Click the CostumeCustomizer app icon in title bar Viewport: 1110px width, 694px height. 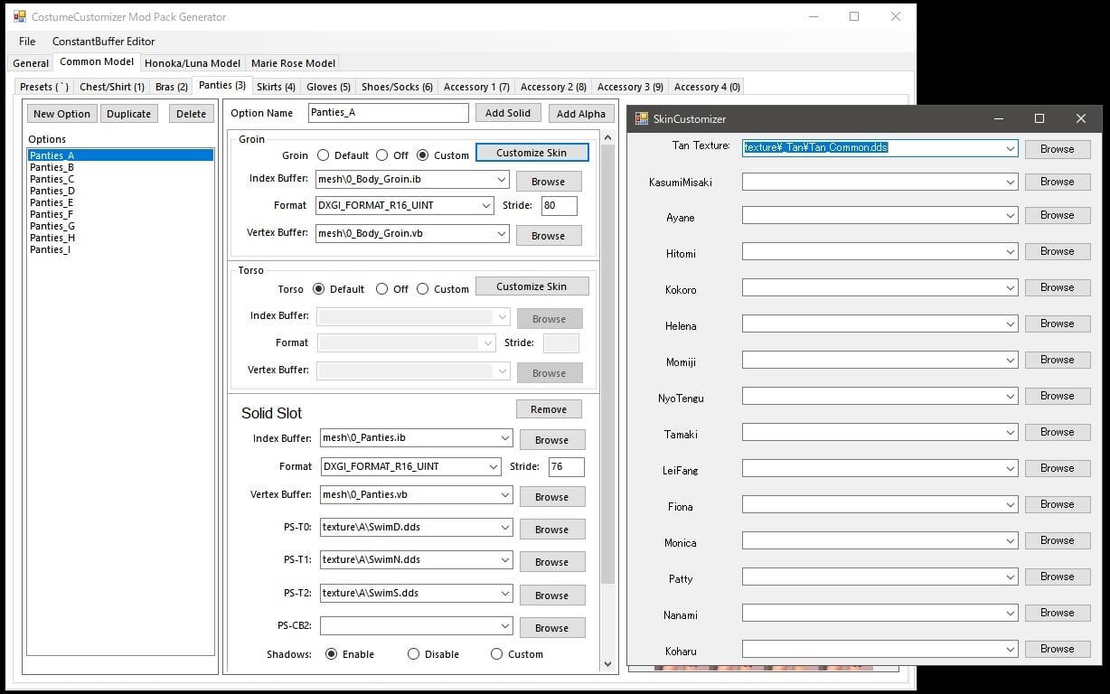tap(19, 16)
